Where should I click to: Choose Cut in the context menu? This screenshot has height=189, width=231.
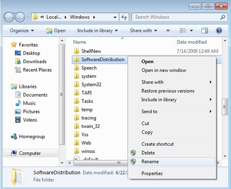pos(172,123)
